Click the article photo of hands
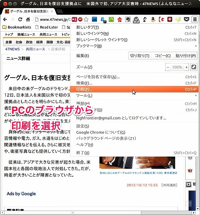Screen dimensions: 200x215 click(137, 163)
